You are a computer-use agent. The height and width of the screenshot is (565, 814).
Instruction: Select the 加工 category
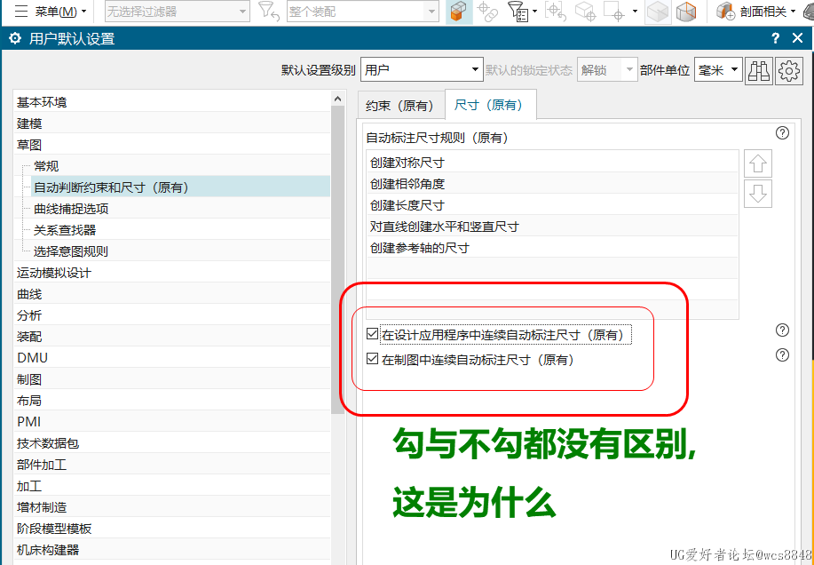pos(171,486)
